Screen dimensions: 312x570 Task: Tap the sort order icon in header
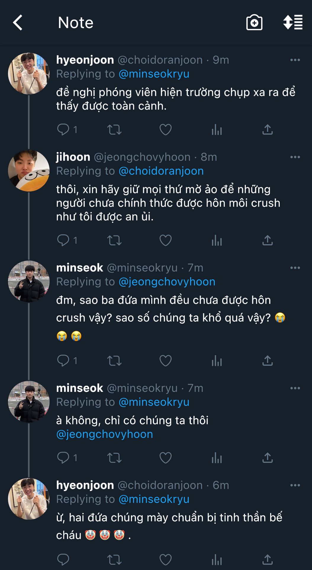(x=293, y=23)
